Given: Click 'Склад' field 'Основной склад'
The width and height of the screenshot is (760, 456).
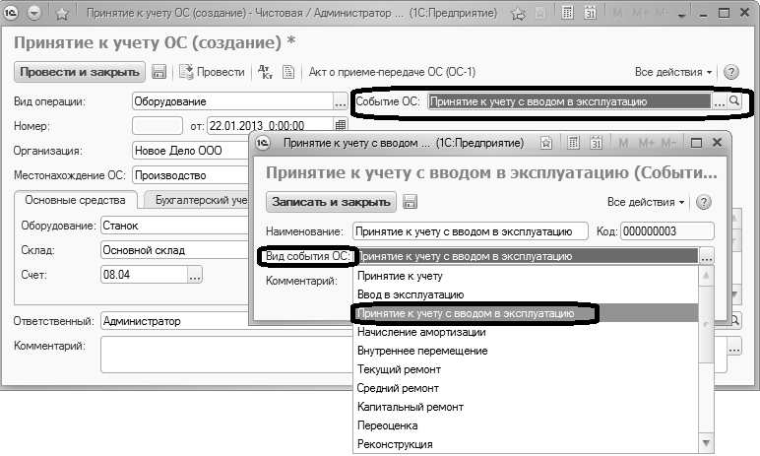Looking at the screenshot, I should tap(174, 250).
